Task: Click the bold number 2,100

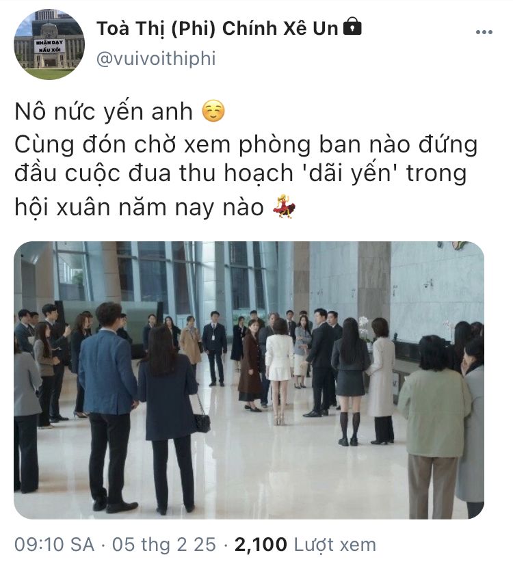Action: tap(261, 544)
